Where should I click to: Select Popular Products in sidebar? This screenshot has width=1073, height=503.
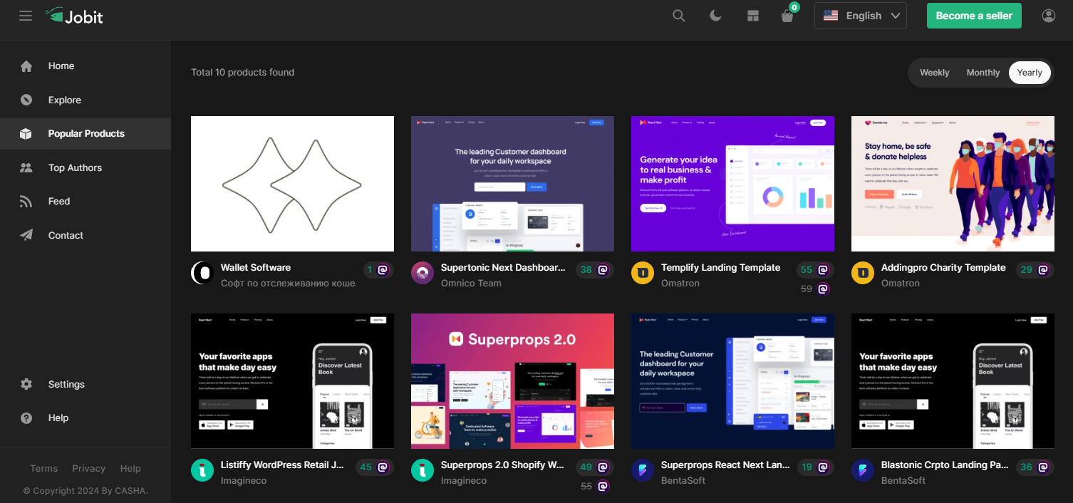(85, 134)
